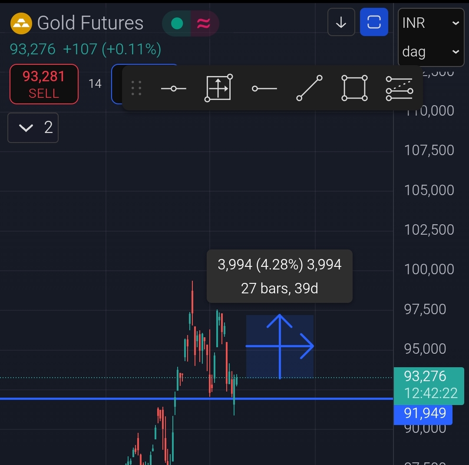
Task: Select the rectangle drawing tool
Action: click(x=354, y=89)
